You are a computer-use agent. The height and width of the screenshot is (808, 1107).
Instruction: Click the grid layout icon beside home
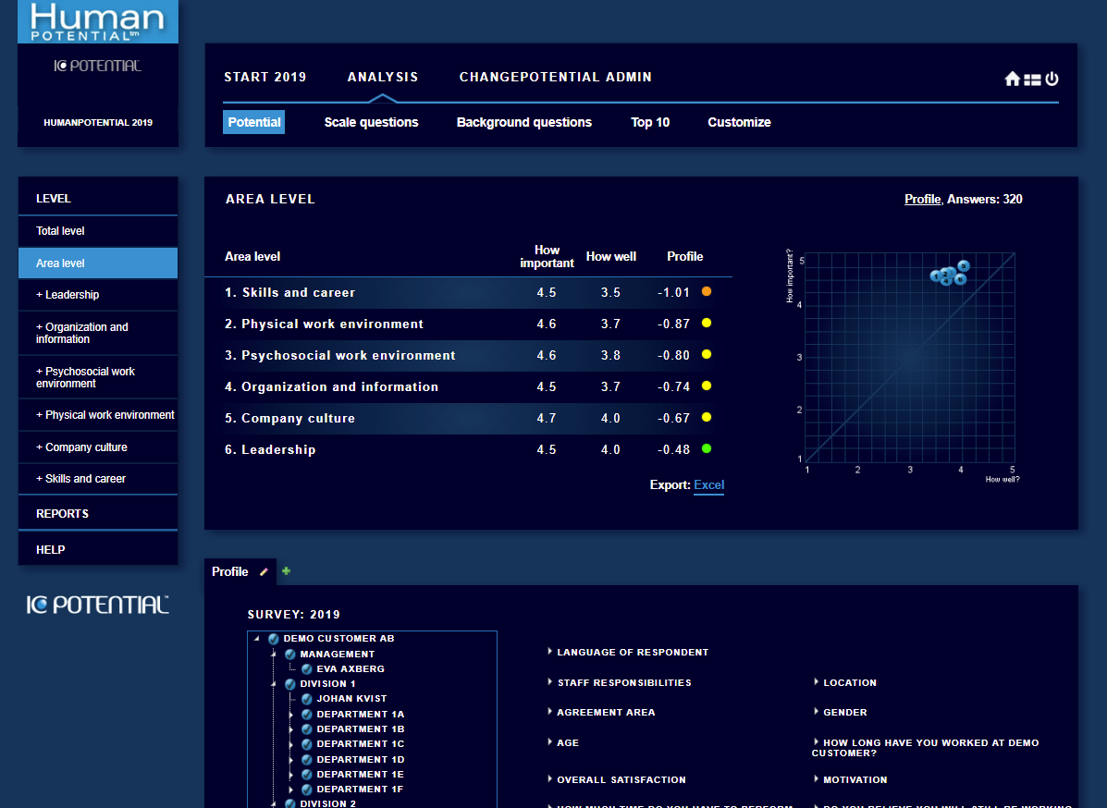1032,80
